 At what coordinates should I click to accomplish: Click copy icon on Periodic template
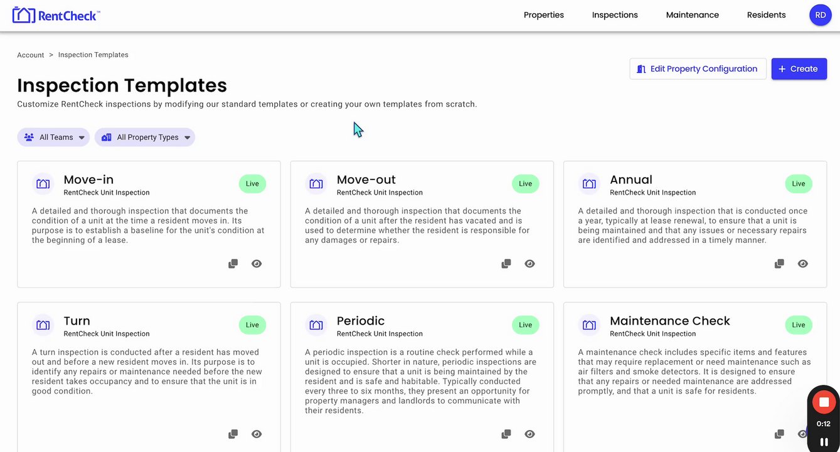(x=506, y=434)
